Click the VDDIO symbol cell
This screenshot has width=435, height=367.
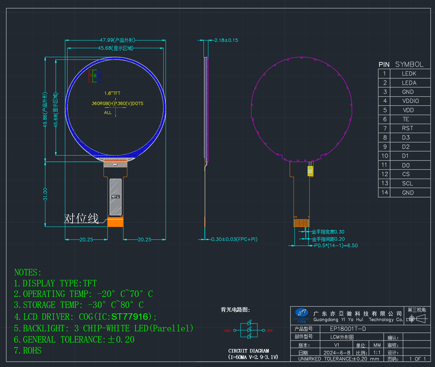pos(410,101)
